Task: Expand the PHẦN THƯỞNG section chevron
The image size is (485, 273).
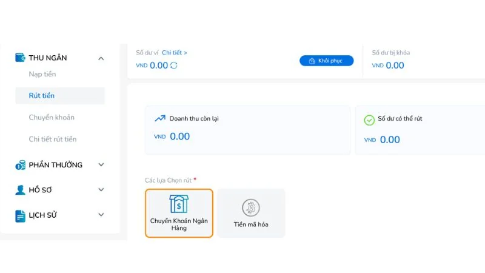Action: [101, 164]
